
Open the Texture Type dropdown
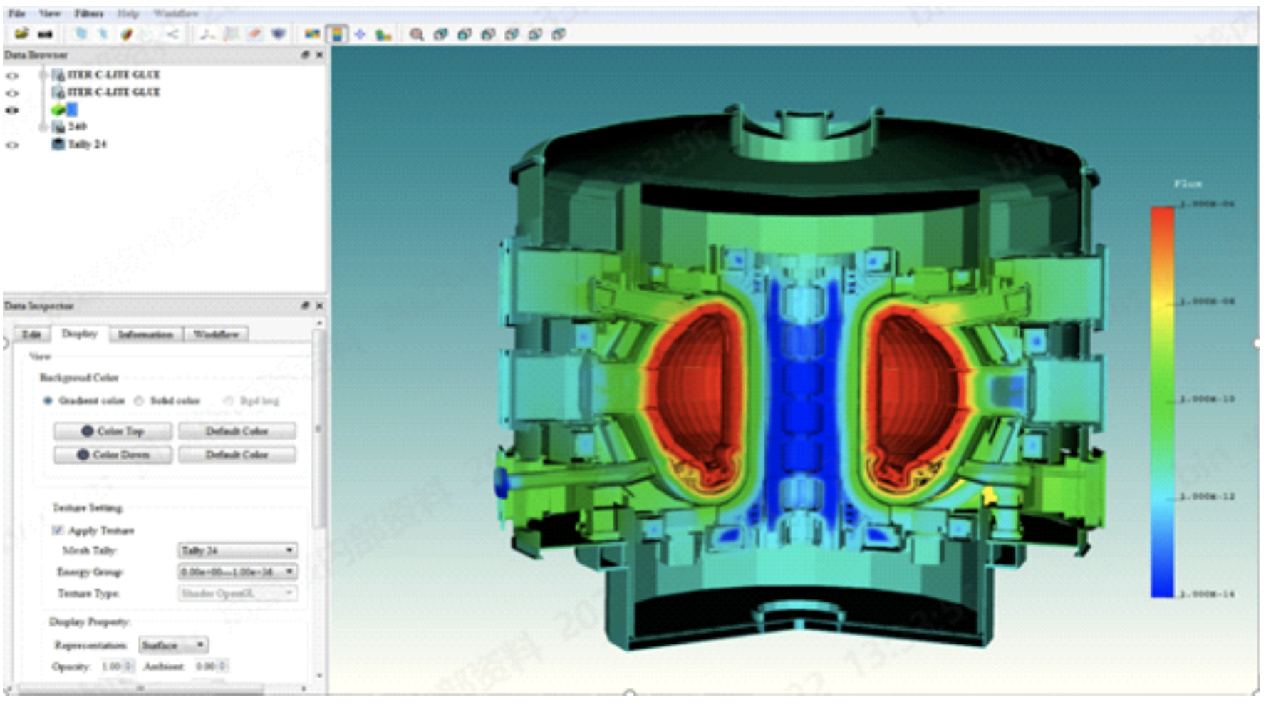(x=237, y=593)
